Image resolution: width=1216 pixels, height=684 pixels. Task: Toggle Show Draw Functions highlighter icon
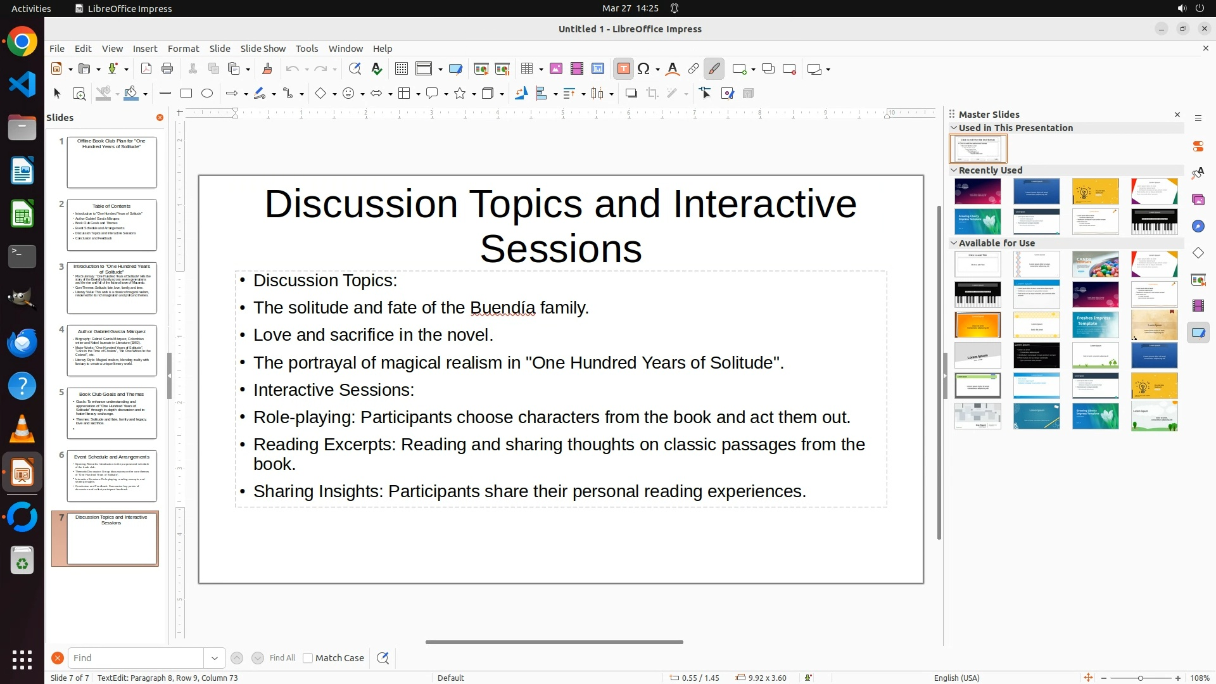(714, 69)
